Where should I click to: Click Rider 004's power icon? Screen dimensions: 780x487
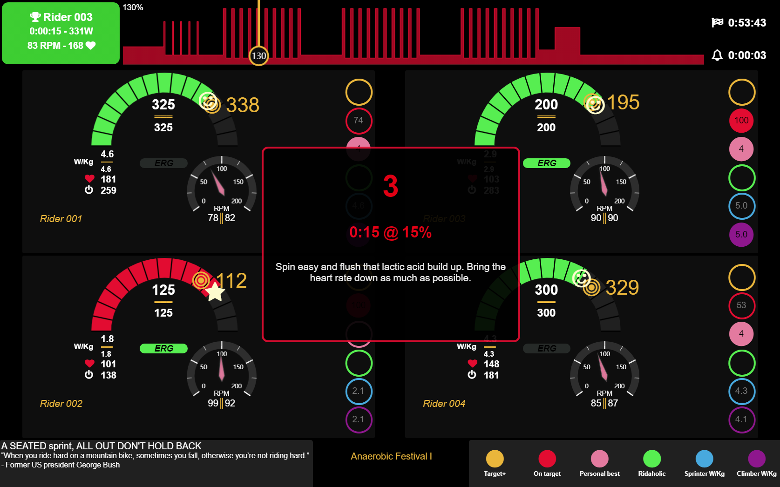pos(472,375)
